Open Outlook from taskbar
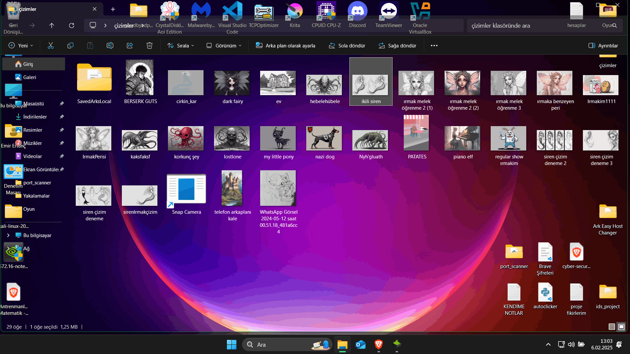Viewport: 630px width, 354px height. [361, 344]
